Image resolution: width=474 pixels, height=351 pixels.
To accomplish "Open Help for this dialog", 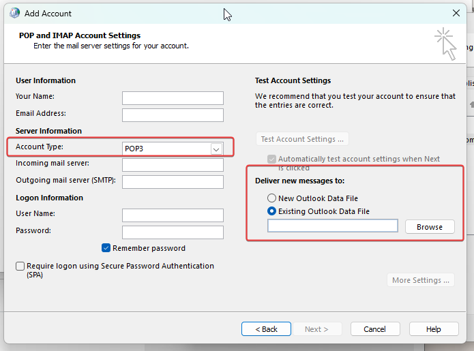I will 434,329.
